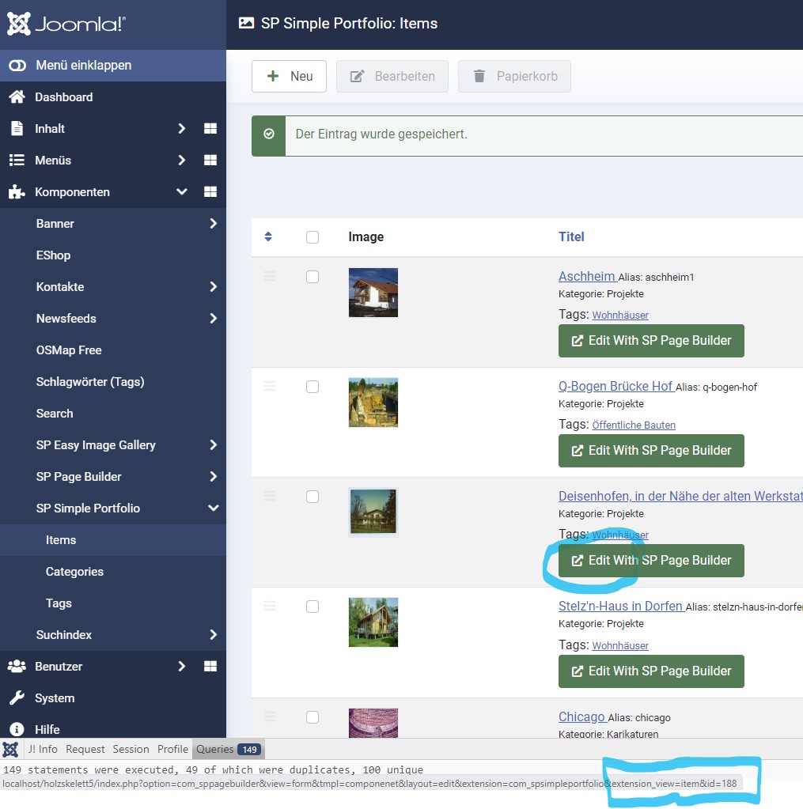
Task: Click the Neu button
Action: point(289,77)
